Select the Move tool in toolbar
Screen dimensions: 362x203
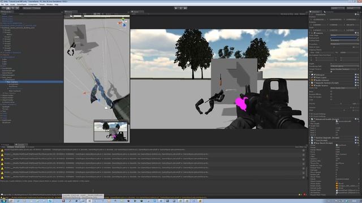pos(8,8)
